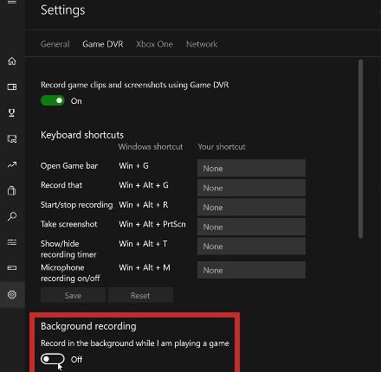Open Store bag icon

click(x=12, y=190)
